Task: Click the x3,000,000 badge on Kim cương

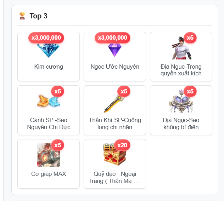Action: 46,38
